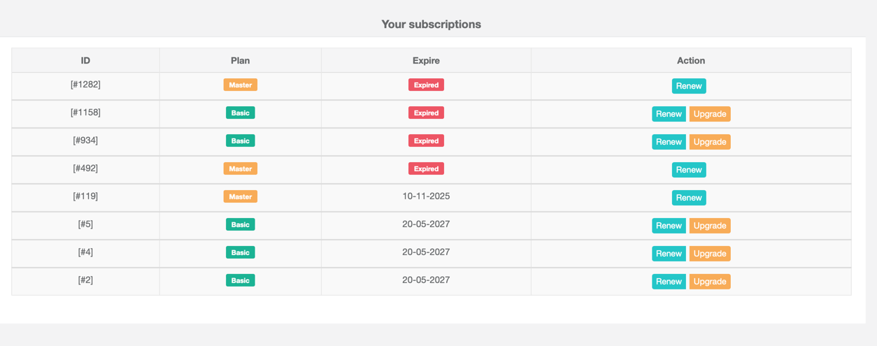Renew the expired #1158 subscription
The width and height of the screenshot is (877, 346).
coord(669,114)
